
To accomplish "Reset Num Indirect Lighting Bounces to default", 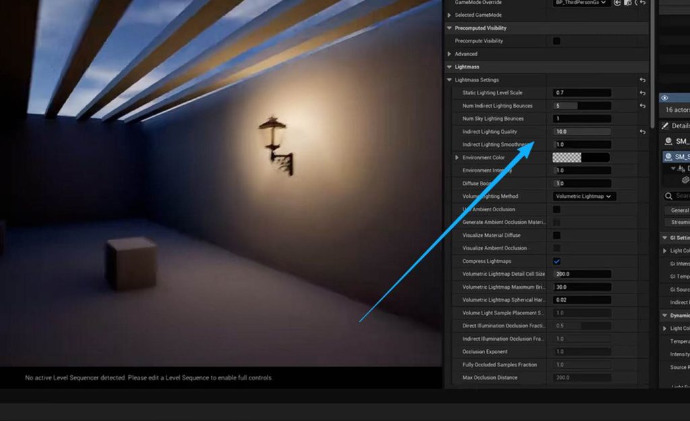I will [x=642, y=106].
